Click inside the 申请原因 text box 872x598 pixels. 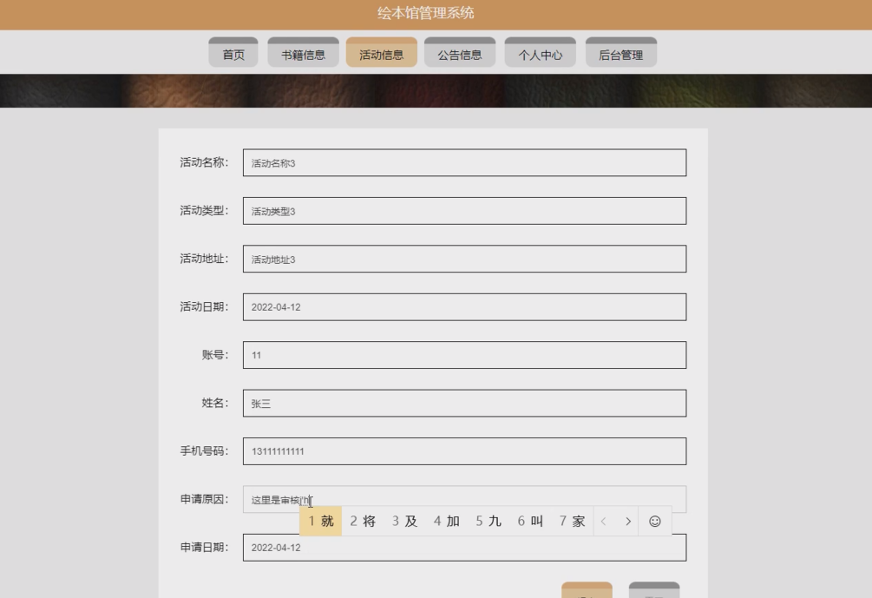[464, 498]
